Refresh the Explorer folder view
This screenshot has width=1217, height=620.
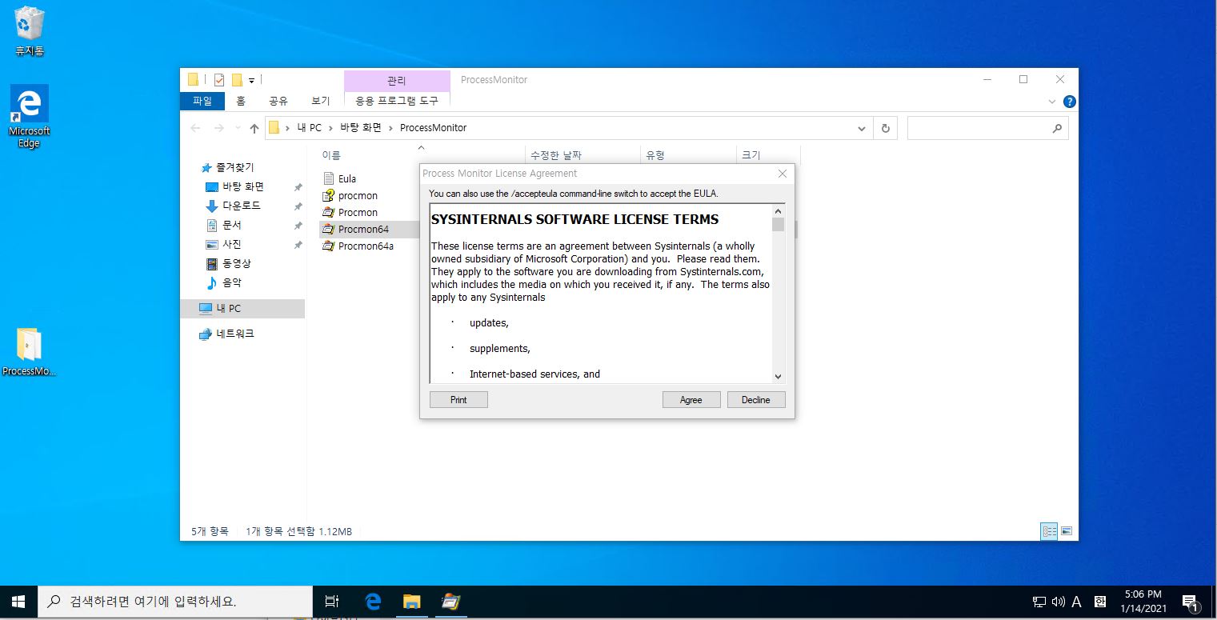point(885,128)
